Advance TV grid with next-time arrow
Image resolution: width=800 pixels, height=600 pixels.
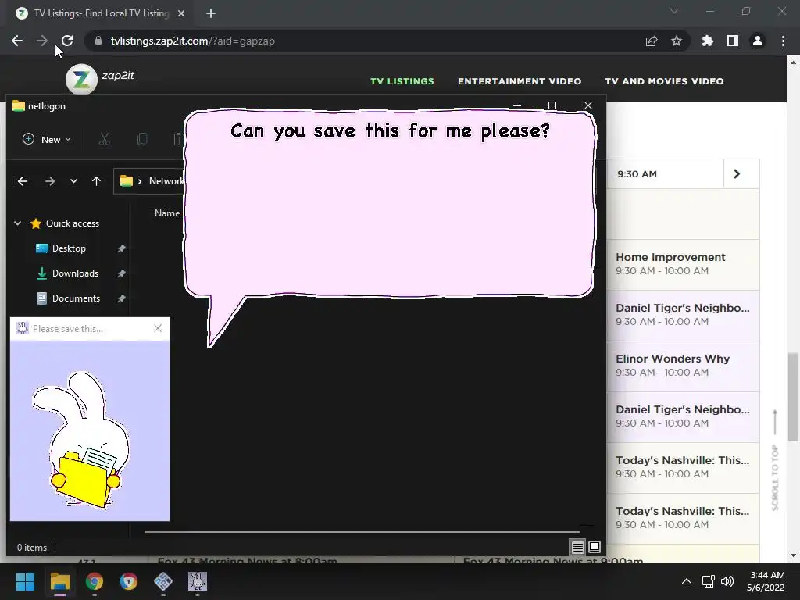737,174
